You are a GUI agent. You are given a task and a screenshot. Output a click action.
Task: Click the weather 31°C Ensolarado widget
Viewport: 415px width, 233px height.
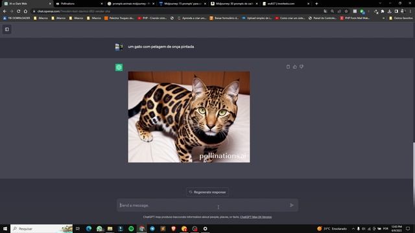click(x=332, y=228)
